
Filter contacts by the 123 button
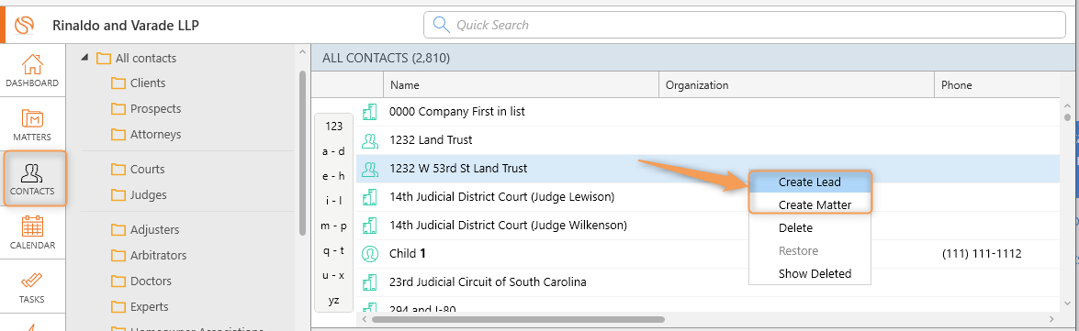(333, 127)
